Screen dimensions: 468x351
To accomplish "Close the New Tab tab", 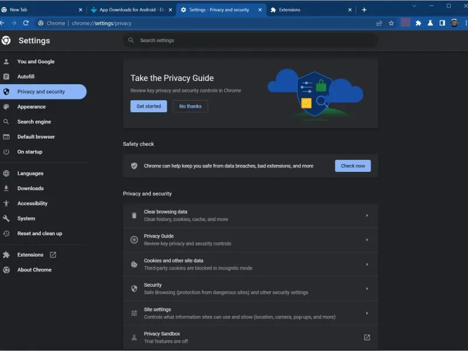I will click(x=80, y=10).
